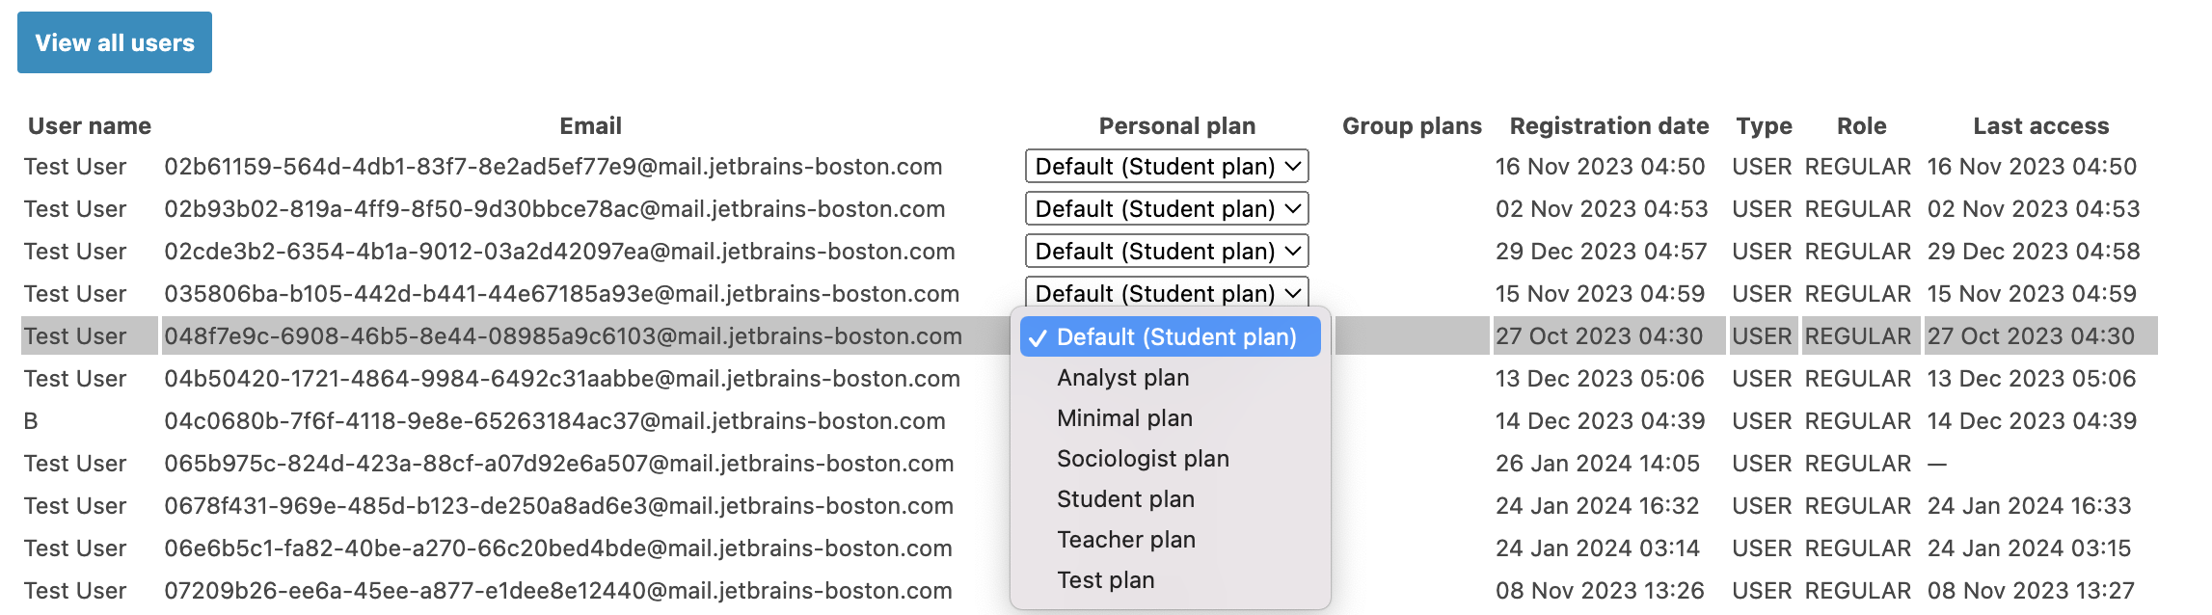
Task: Click the Registration date column header
Action: pos(1608,126)
